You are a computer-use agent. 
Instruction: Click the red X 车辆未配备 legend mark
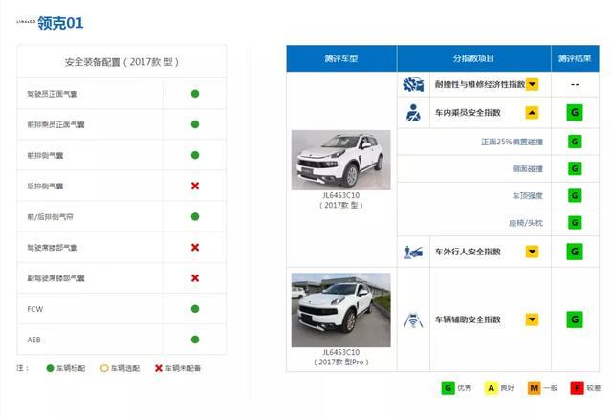159,368
